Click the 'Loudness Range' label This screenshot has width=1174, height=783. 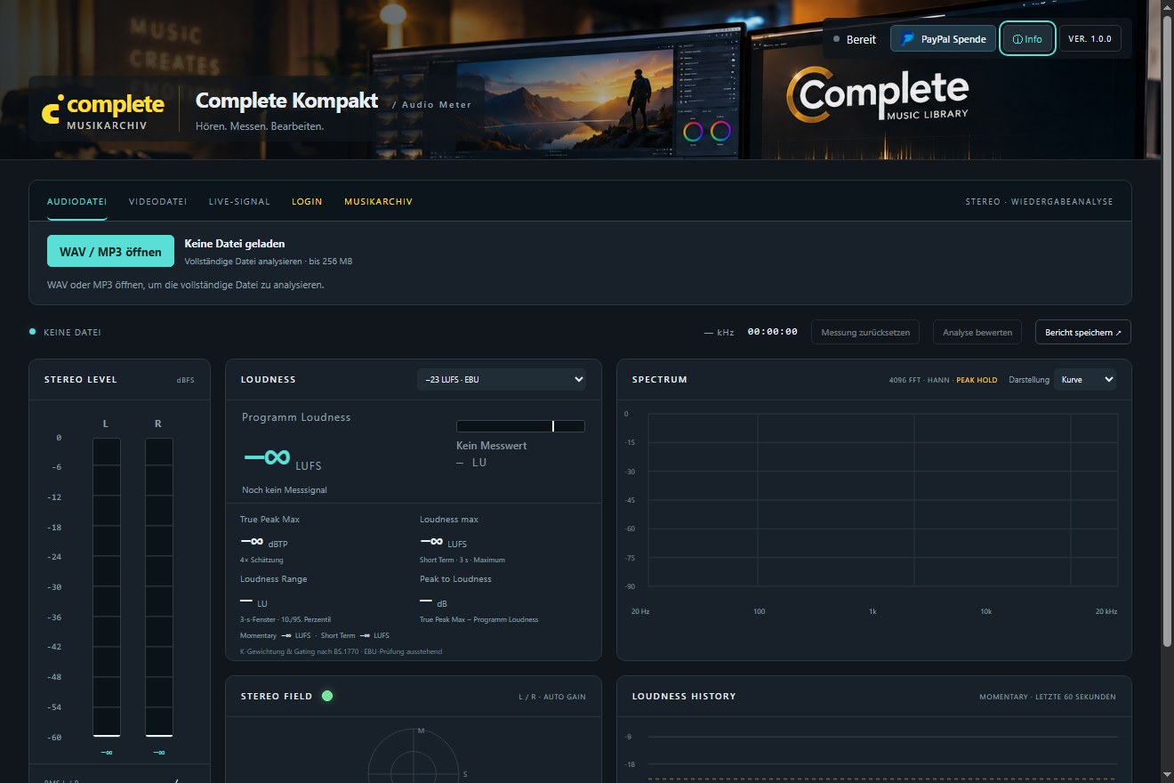pyautogui.click(x=274, y=579)
